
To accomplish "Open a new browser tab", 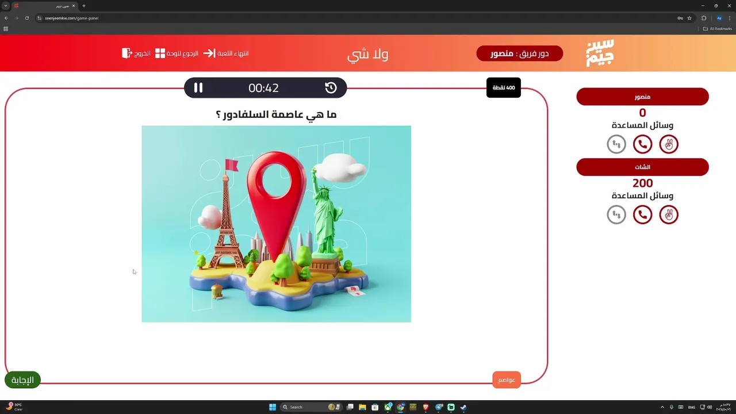I will (x=84, y=6).
